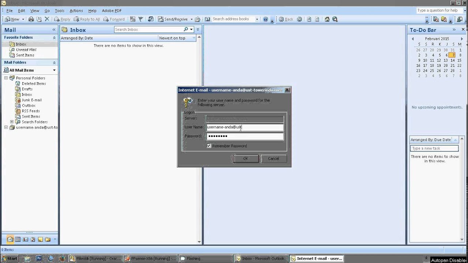This screenshot has width=468, height=263.
Task: Go to next month in calendar
Action: click(x=461, y=39)
